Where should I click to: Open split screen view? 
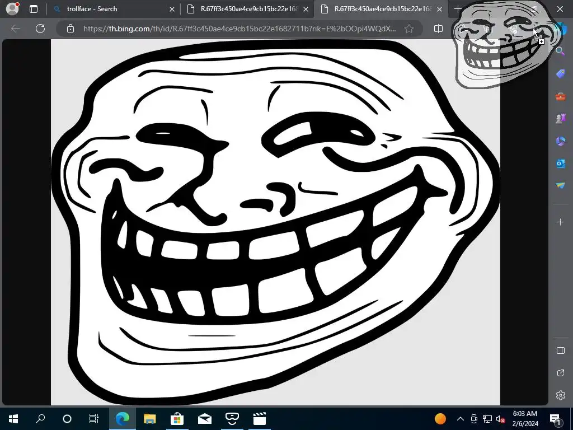(438, 29)
